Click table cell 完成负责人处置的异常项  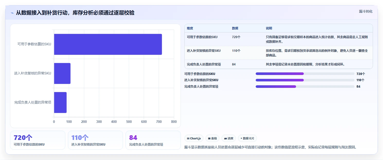pyautogui.click(x=204, y=64)
